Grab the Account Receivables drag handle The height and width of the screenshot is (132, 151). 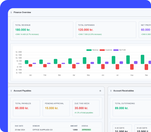coord(111,91)
